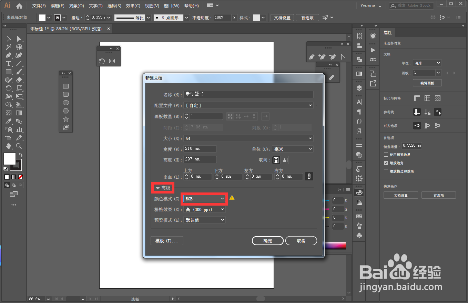Viewport: 468px width, 303px height.
Task: Set fill to None in toolbar
Action: 20,177
